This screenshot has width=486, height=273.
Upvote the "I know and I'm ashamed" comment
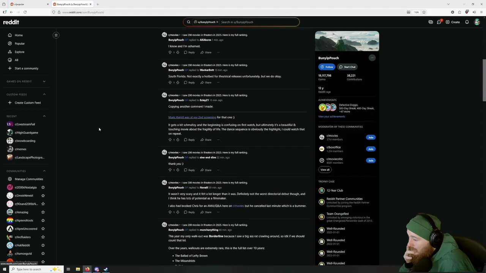(170, 52)
